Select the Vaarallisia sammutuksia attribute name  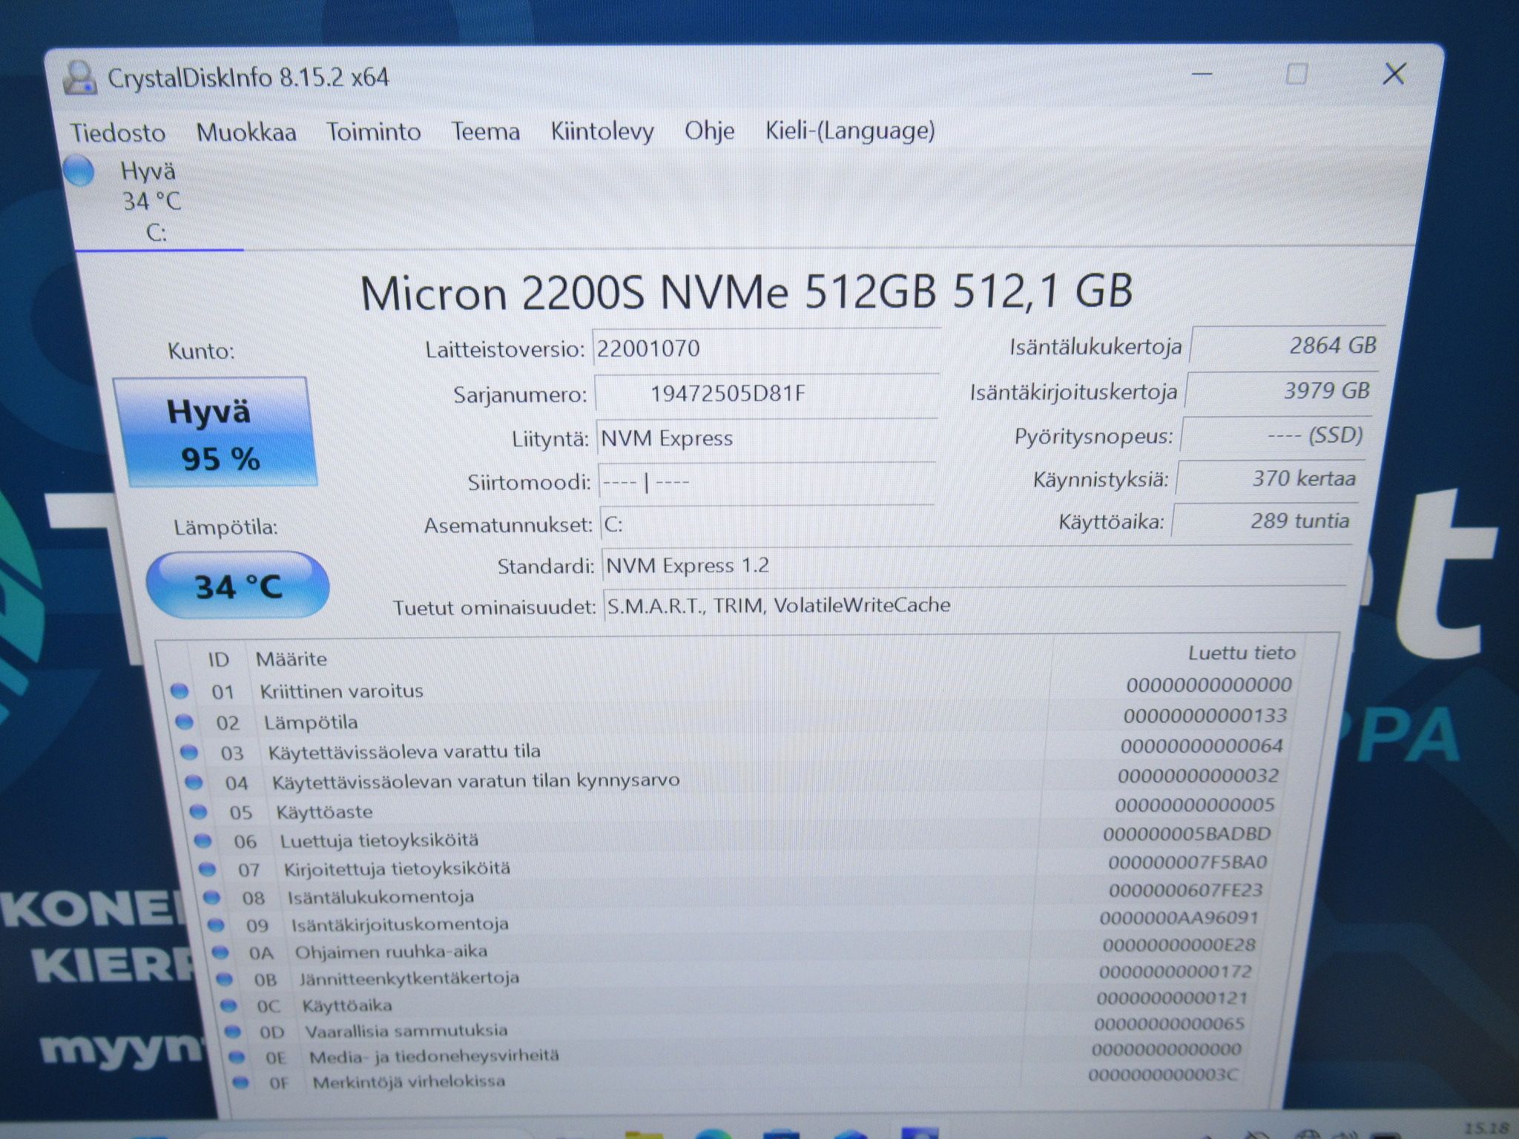click(x=406, y=1031)
